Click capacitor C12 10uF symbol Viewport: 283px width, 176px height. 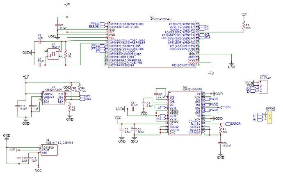29,158
